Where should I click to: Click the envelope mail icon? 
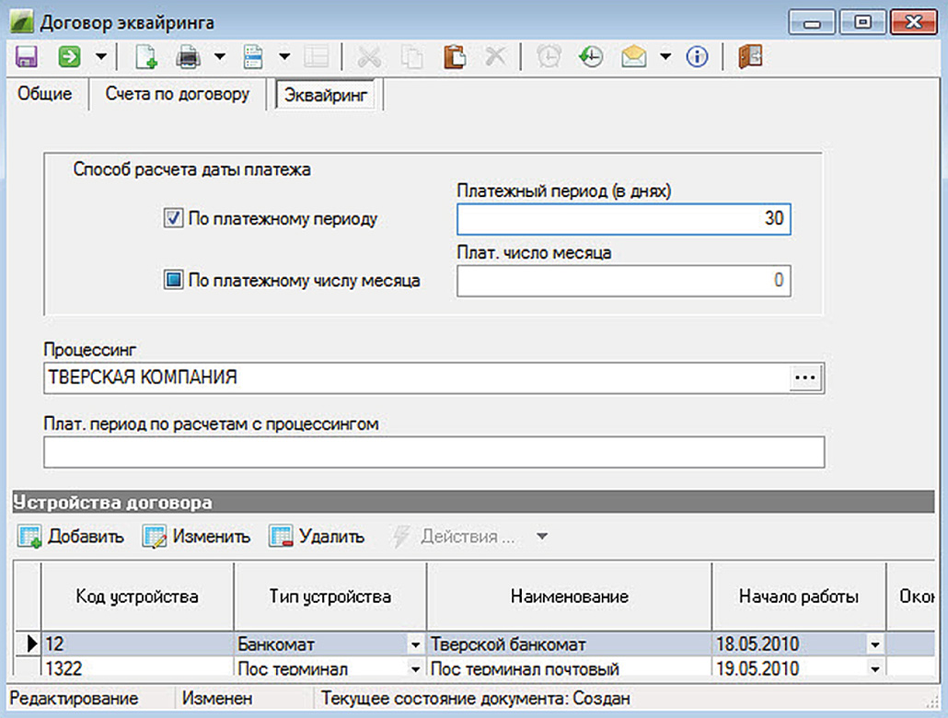(634, 57)
